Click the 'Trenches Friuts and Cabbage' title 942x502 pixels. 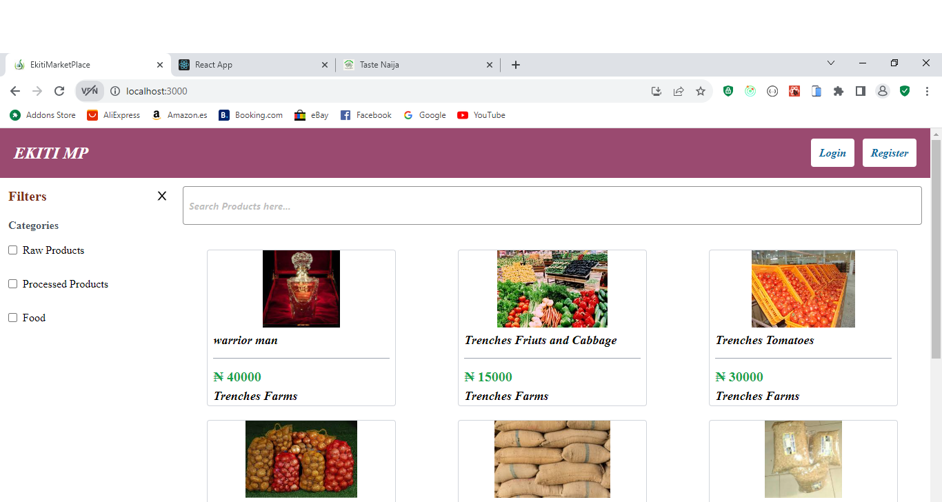541,340
